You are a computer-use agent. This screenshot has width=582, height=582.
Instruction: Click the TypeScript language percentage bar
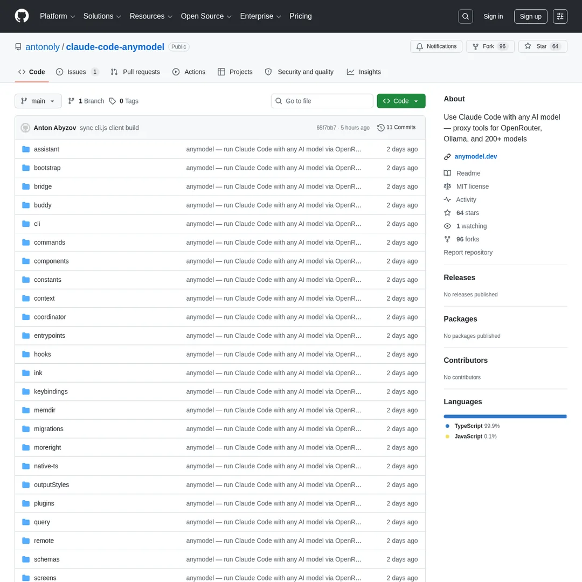[x=505, y=416]
